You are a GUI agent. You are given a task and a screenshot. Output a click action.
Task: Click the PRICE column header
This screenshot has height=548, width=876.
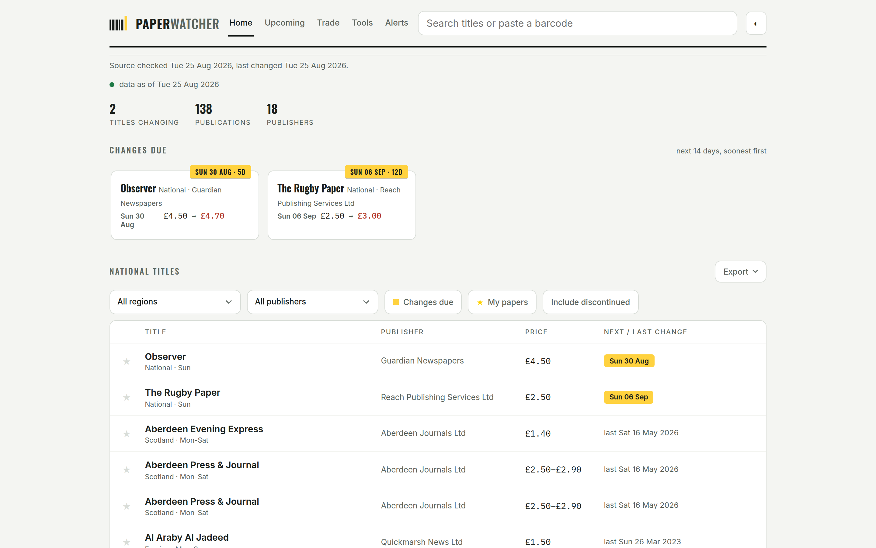tap(537, 332)
